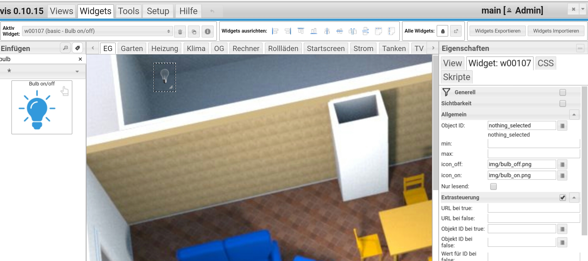
Task: Enable the Nur lesend checkbox
Action: [x=493, y=187]
